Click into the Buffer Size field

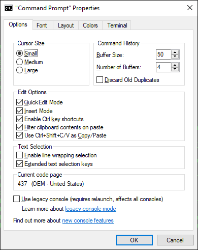163,54
